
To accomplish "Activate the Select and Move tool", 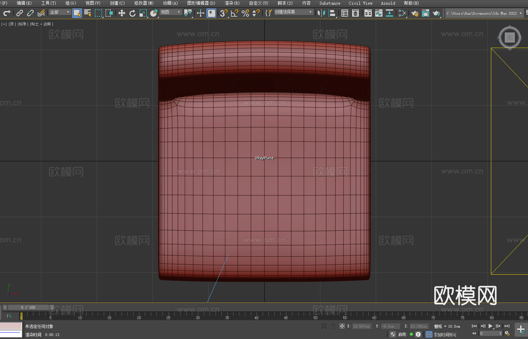I will click(122, 13).
